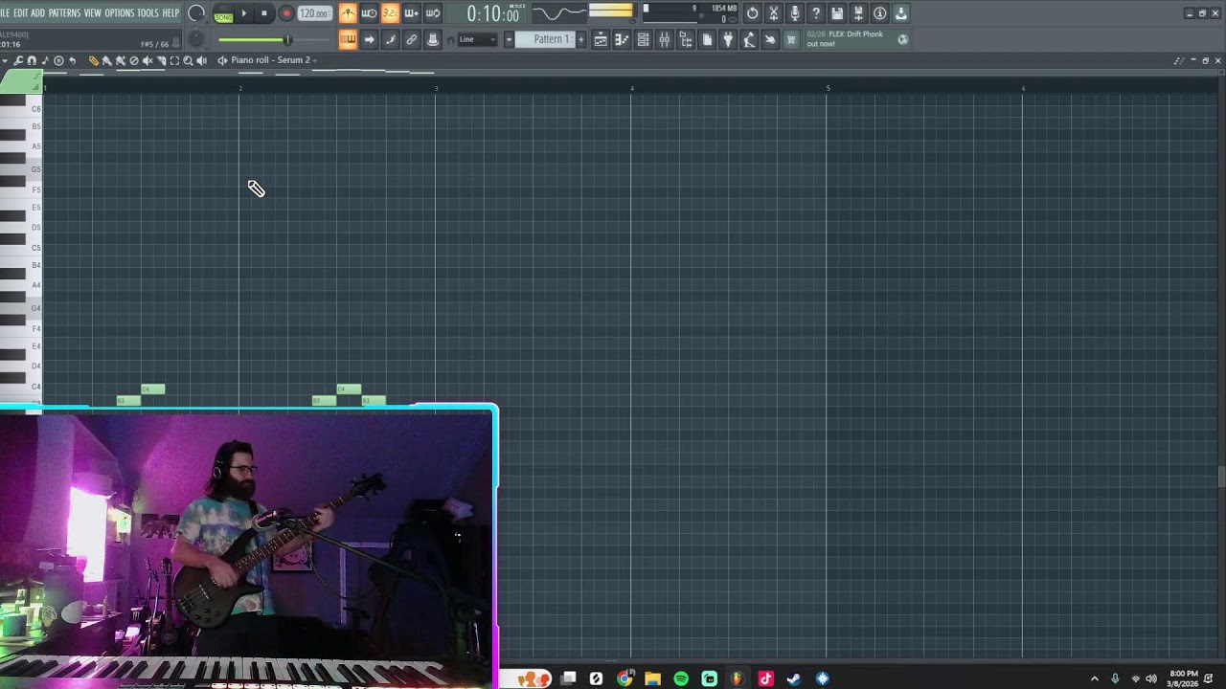
Task: Open the Line snap dropdown
Action: [476, 39]
